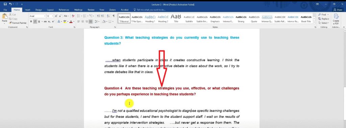The height and width of the screenshot is (128, 346).
Task: Switch to the Zotero tab
Action: coord(112,10)
